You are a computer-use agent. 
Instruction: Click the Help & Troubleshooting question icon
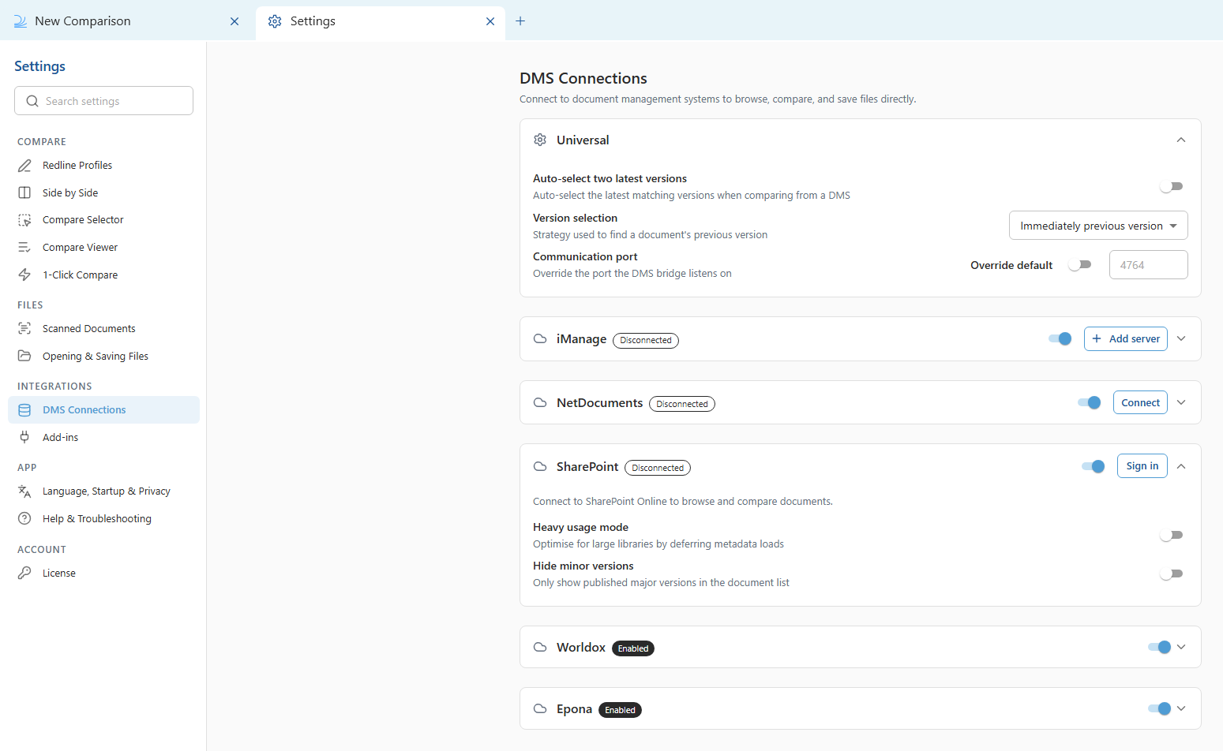(24, 518)
